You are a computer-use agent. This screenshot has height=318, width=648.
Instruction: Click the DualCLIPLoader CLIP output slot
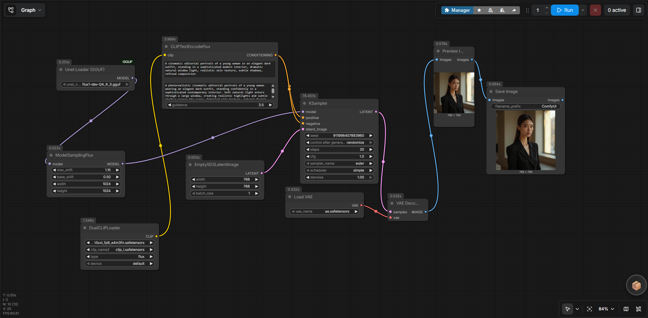(156, 236)
